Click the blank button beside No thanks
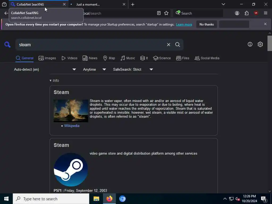 [234, 24]
